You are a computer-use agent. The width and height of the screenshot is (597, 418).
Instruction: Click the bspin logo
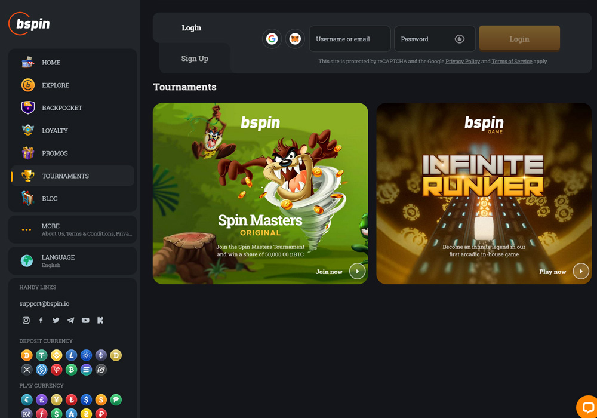(29, 24)
